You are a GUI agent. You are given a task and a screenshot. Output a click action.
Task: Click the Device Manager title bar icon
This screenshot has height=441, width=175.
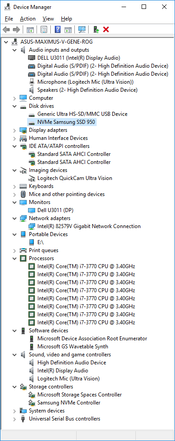pyautogui.click(x=7, y=7)
